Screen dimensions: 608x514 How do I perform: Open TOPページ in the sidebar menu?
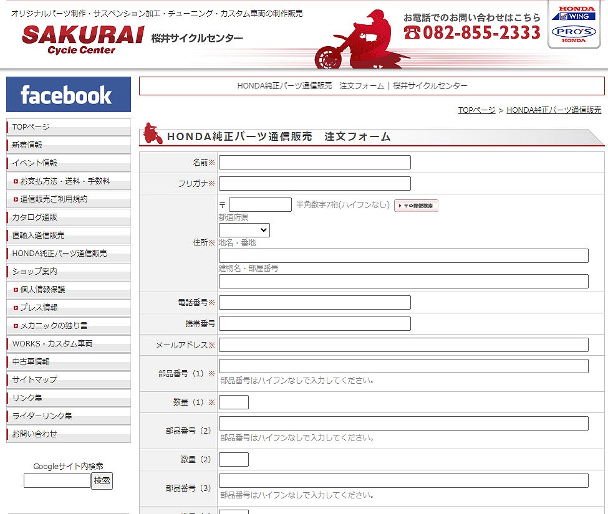pos(69,127)
